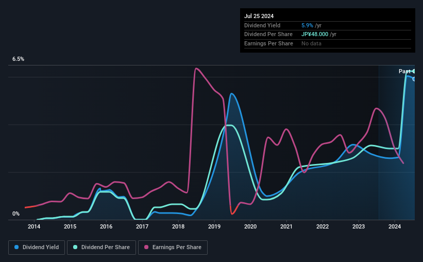Select the 2016 x-axis label
Image resolution: width=423 pixels, height=262 pixels.
coord(106,226)
